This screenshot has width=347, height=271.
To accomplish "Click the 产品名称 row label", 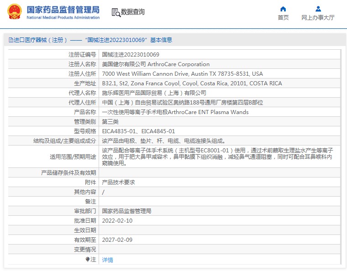I will [x=85, y=112].
